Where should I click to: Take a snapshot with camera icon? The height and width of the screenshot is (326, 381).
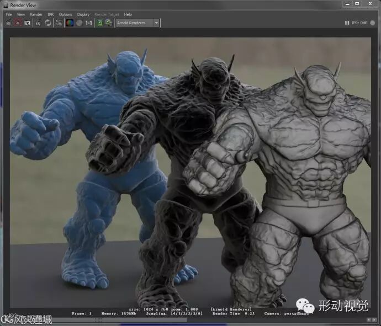[28, 23]
